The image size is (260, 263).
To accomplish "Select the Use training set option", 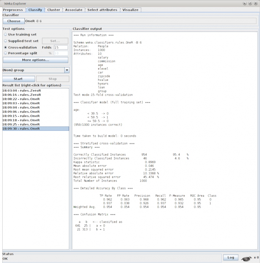I will [20, 34].
